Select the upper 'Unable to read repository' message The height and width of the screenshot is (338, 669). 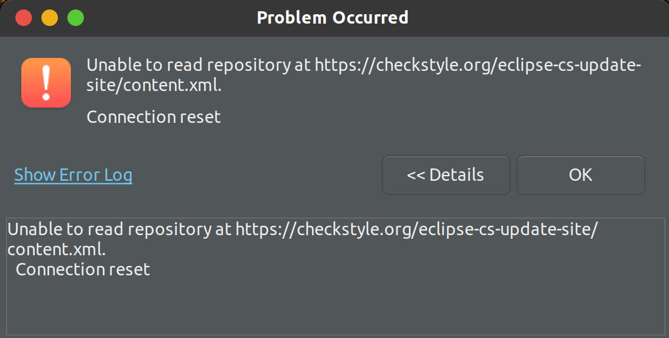pos(364,75)
